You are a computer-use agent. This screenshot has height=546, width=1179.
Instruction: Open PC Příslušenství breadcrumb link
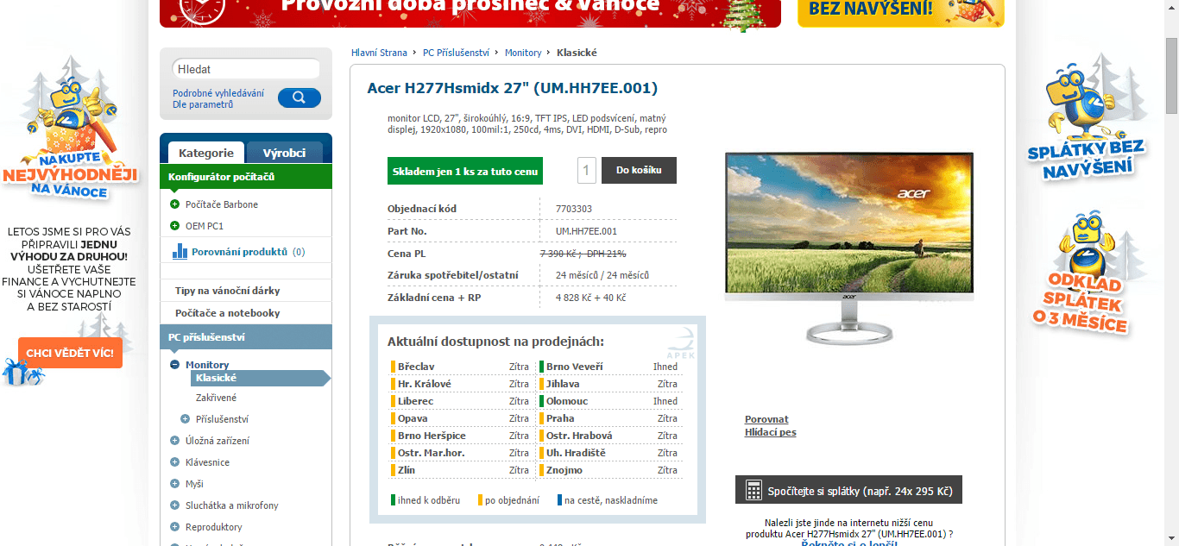456,53
